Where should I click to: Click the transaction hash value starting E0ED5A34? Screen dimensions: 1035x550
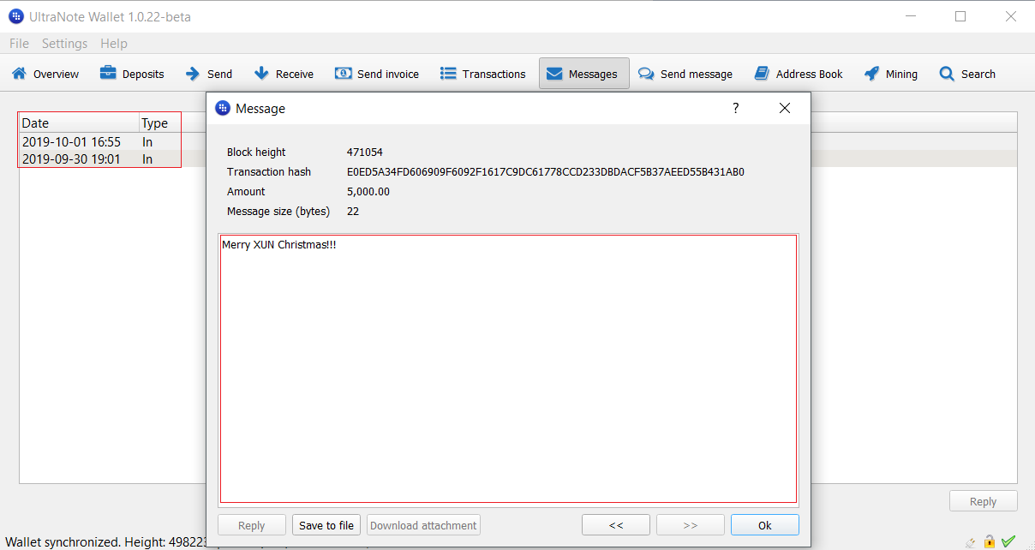click(x=546, y=171)
